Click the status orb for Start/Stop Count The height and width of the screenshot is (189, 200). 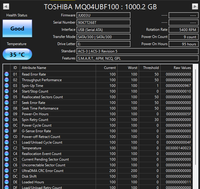point(7,91)
